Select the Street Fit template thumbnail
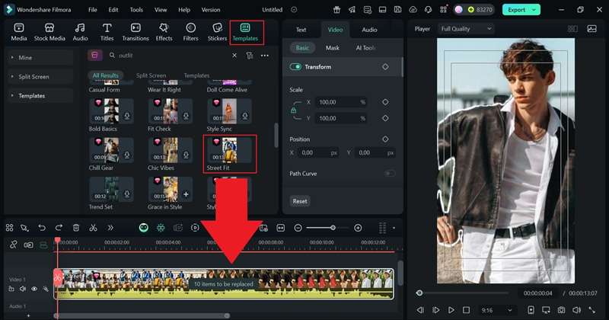This screenshot has height=320, width=609. [230, 150]
